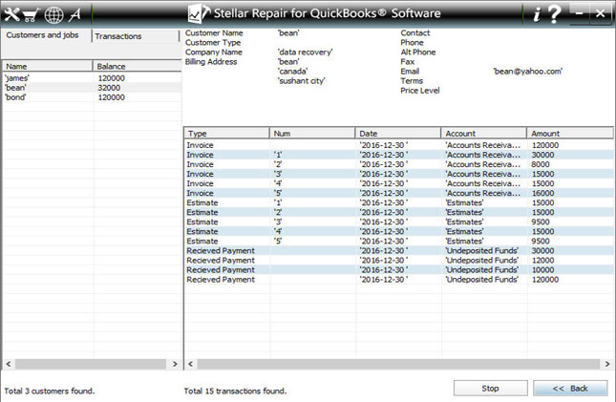Click the Account column header
The image size is (616, 402).
click(x=483, y=134)
